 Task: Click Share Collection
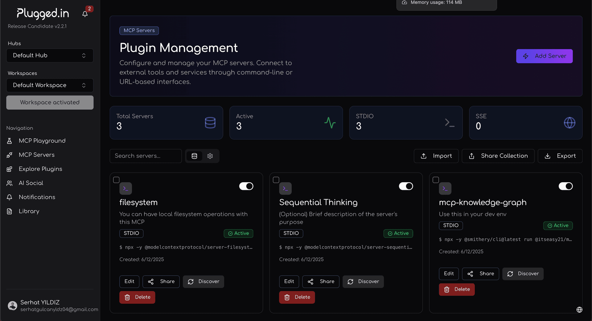498,156
